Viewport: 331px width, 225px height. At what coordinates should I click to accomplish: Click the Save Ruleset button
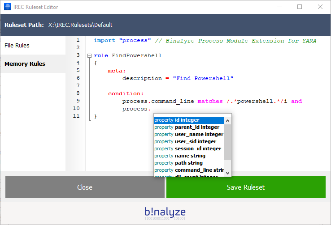click(x=246, y=187)
